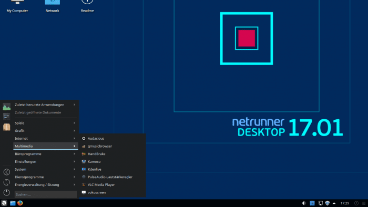Launch vokoscreen screen recorder
Viewport: 368px width, 207px height.
[113, 192]
